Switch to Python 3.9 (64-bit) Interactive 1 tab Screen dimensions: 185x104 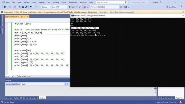click(x=26, y=98)
